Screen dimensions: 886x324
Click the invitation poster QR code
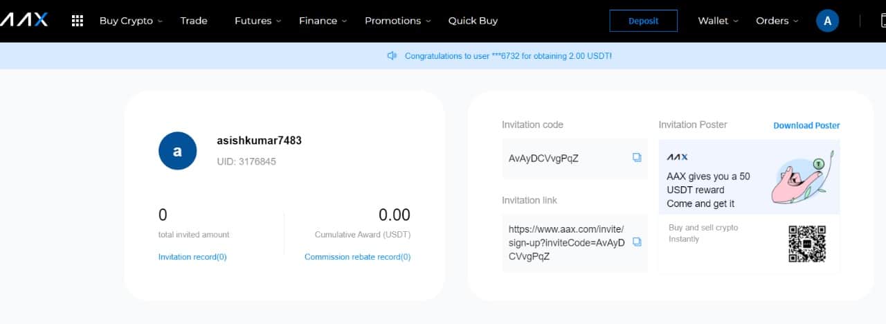[807, 244]
